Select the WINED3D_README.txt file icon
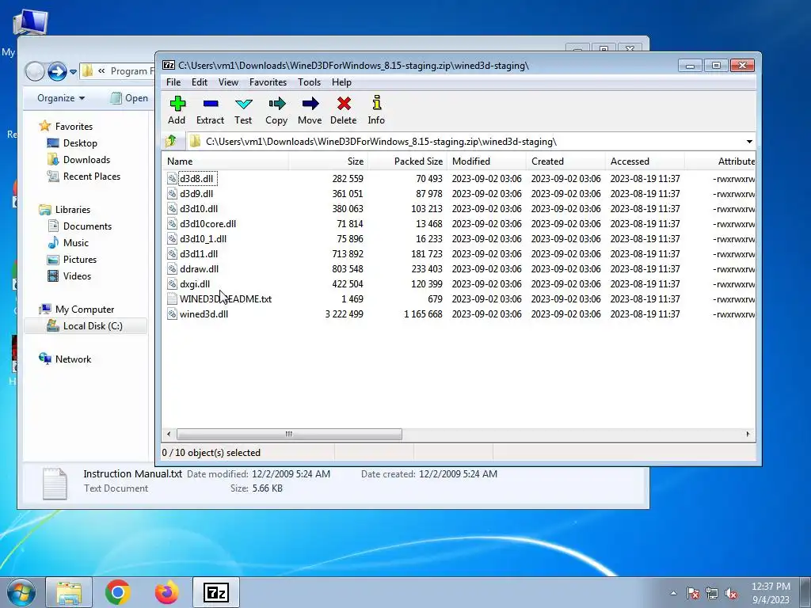 (172, 298)
